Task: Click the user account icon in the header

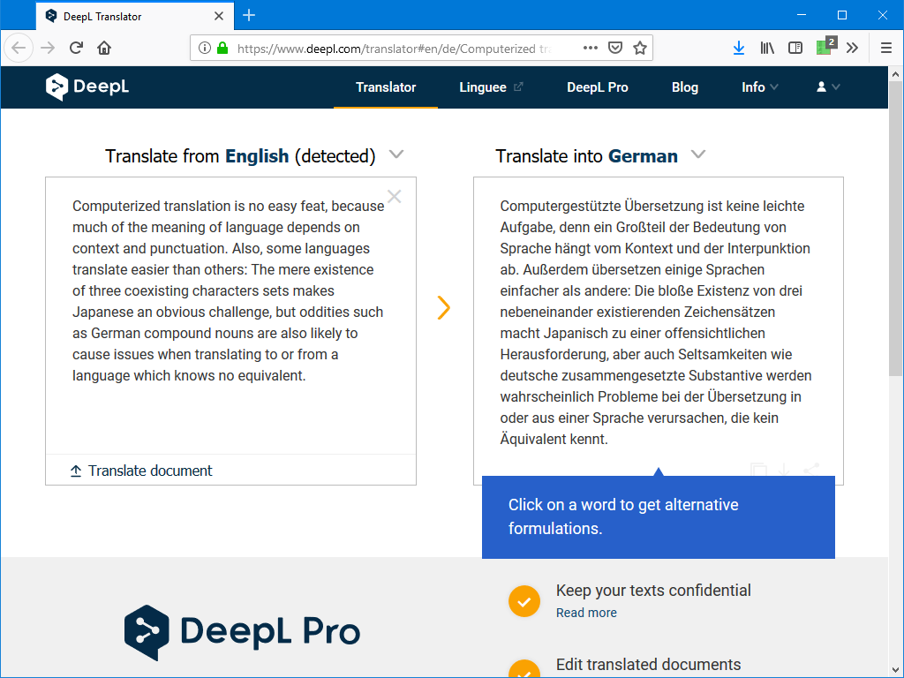Action: [821, 87]
